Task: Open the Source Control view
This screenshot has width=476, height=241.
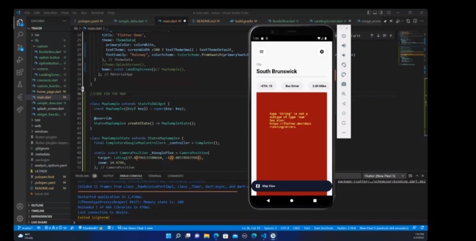Action: tap(20, 47)
